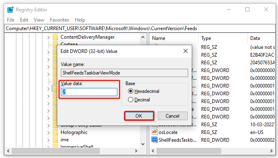Click the 10-03-2022 data cell
The height and width of the screenshot is (158, 278).
(x=262, y=125)
